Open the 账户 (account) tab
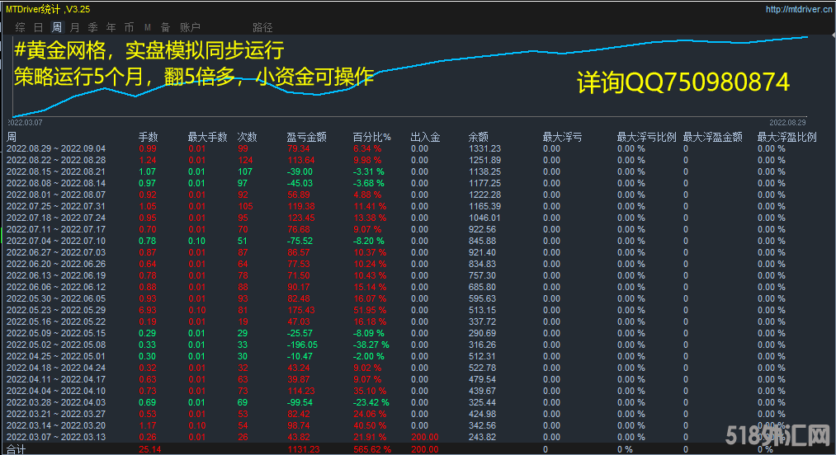Image resolution: width=836 pixels, height=455 pixels. coord(190,27)
